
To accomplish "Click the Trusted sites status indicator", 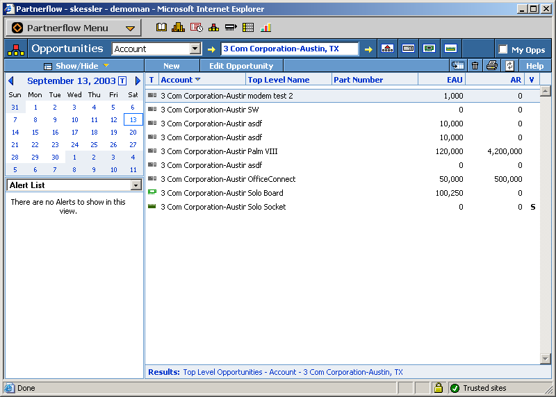I will tap(478, 388).
